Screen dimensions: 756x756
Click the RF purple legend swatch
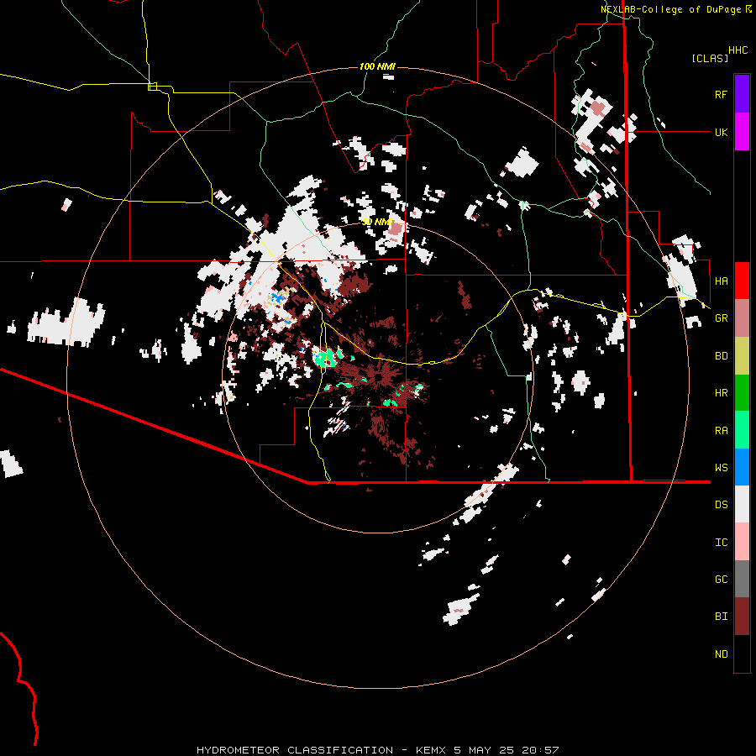742,94
